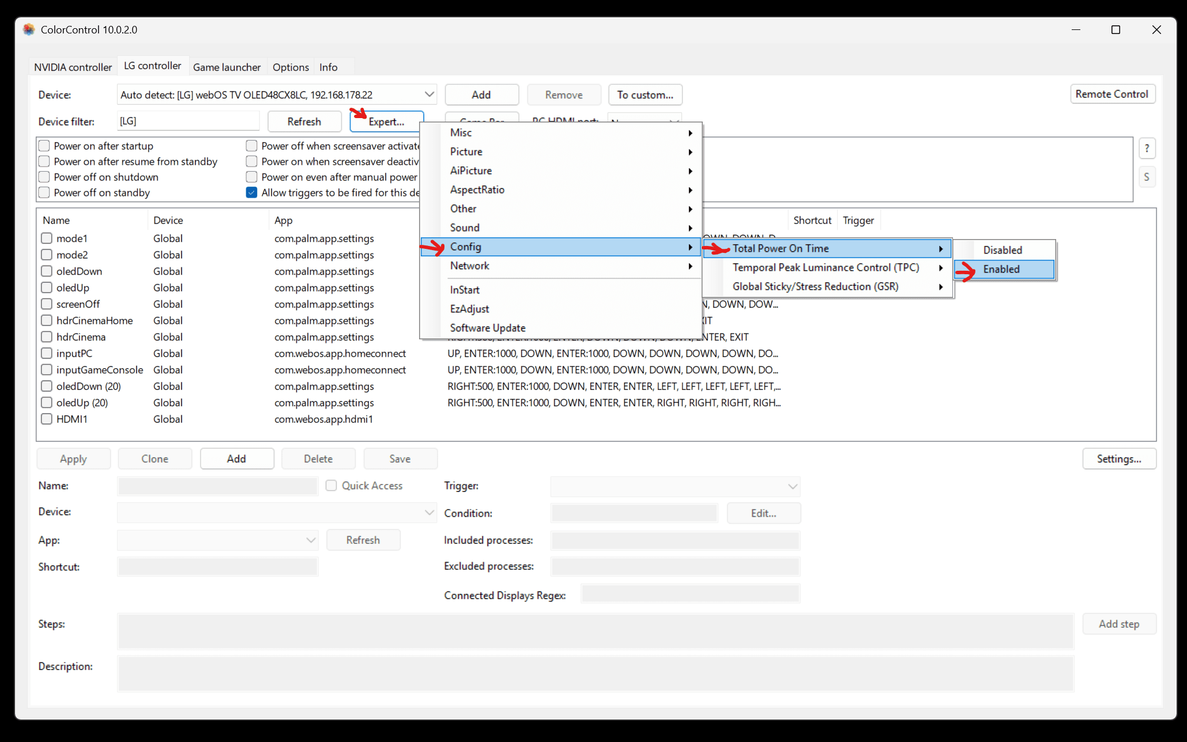
Task: Expand the Sound submenu
Action: (560, 228)
